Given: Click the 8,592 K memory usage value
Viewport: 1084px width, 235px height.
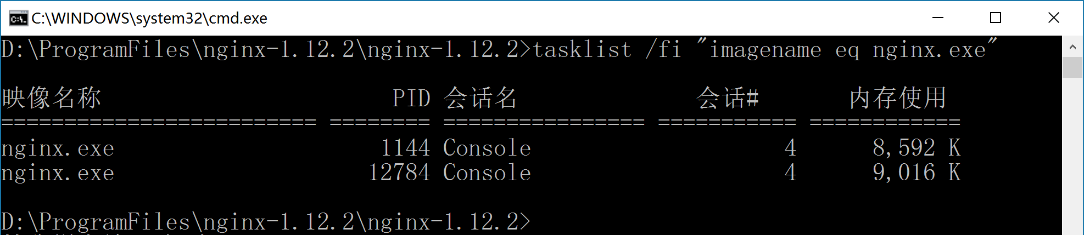Looking at the screenshot, I should coord(917,148).
